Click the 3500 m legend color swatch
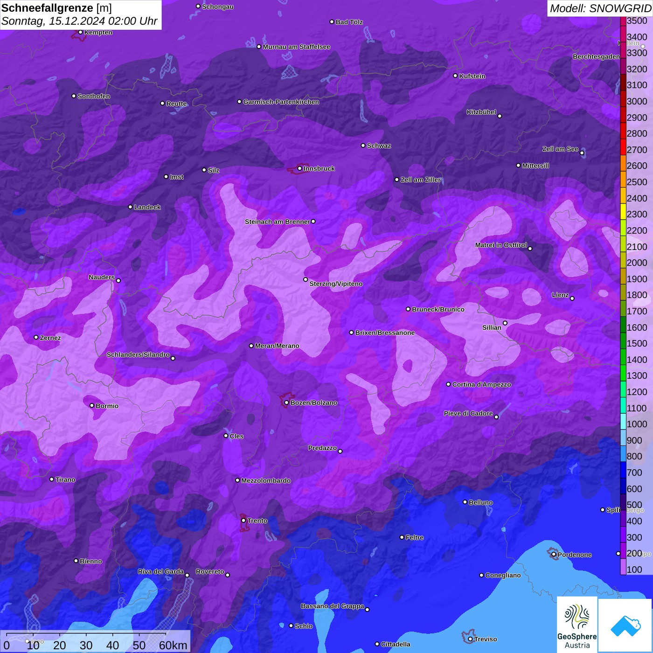The image size is (653, 653). 623,21
